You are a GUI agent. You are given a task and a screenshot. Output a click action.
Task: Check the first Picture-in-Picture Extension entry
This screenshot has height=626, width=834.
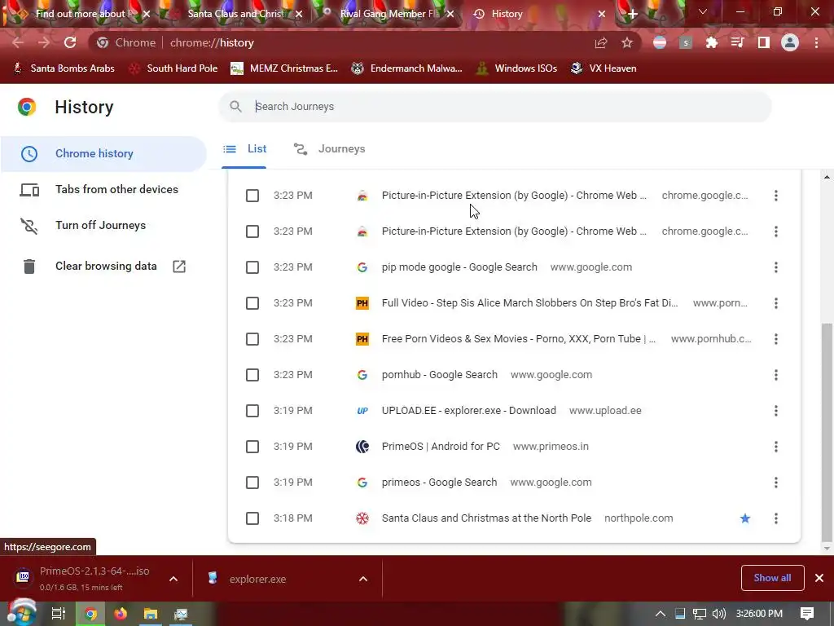click(252, 196)
